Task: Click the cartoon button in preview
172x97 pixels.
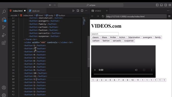Action: click(96, 41)
